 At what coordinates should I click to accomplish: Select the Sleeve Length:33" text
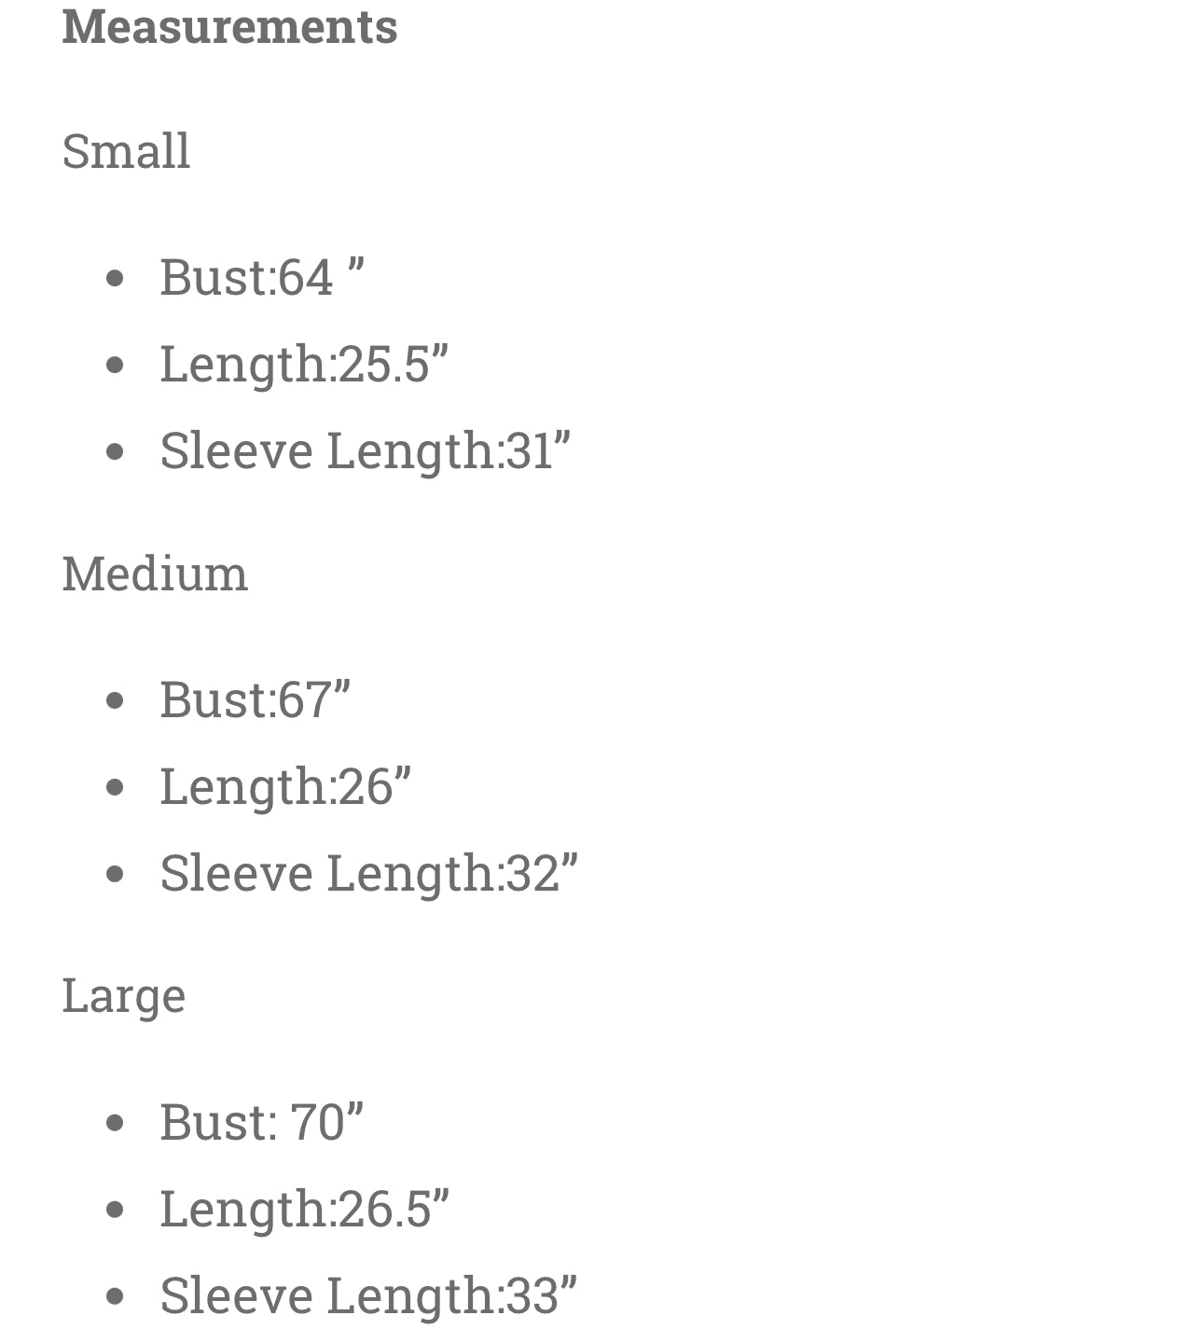point(368,1295)
